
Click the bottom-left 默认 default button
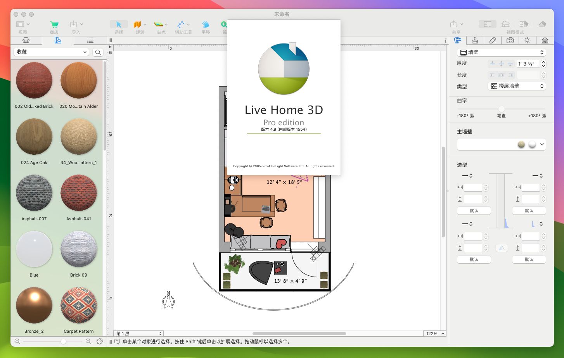pyautogui.click(x=474, y=259)
